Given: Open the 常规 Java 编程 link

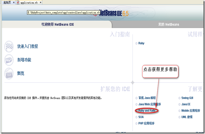Looking at the screenshot, I should pos(147,98).
